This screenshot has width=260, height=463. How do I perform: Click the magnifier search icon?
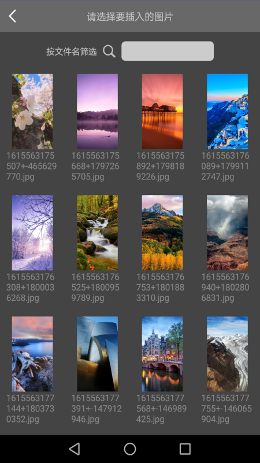point(109,52)
